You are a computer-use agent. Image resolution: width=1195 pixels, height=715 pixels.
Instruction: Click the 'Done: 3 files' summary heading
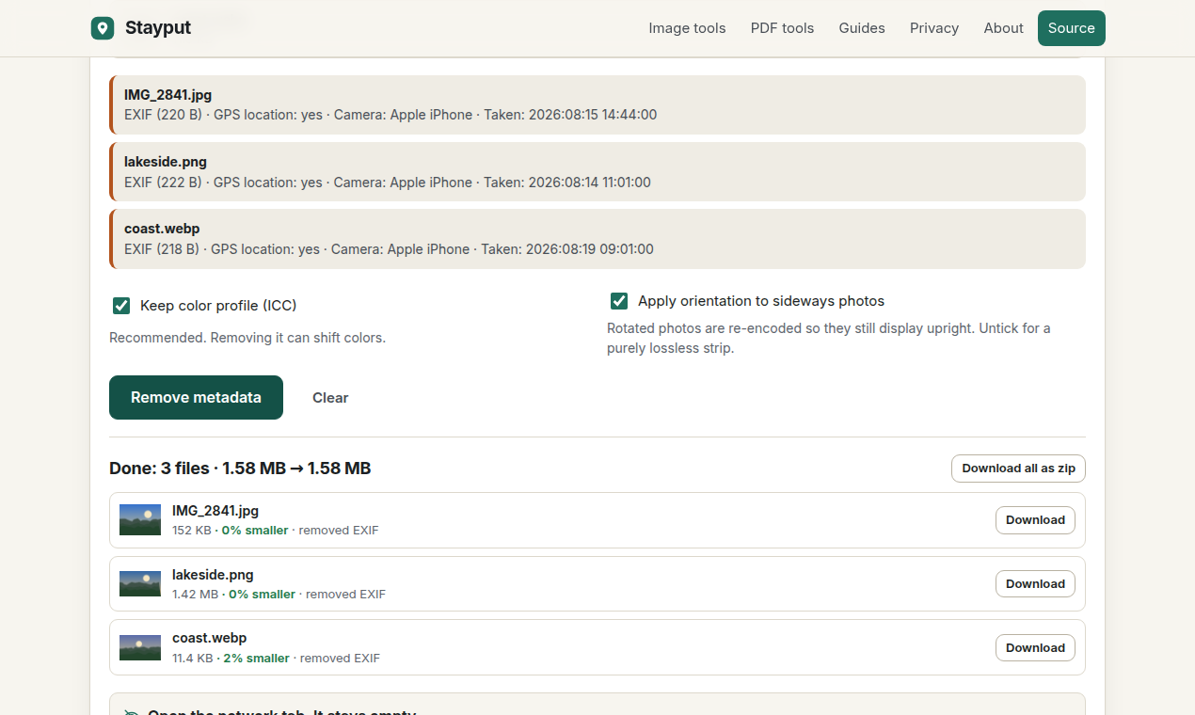(240, 469)
